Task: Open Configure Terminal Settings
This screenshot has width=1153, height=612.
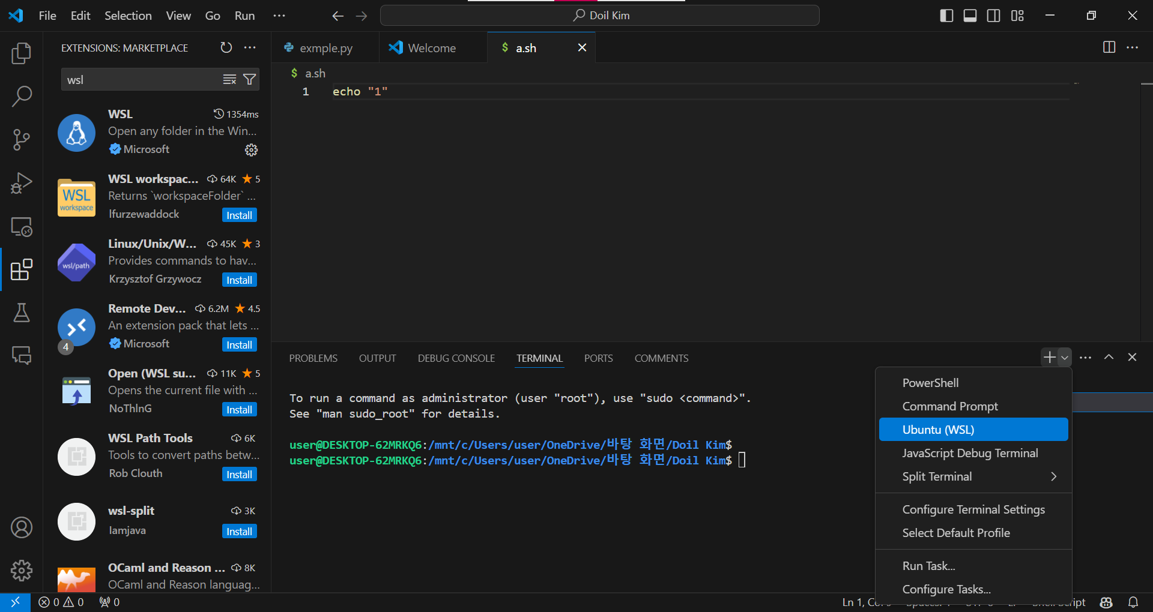Action: pyautogui.click(x=973, y=509)
